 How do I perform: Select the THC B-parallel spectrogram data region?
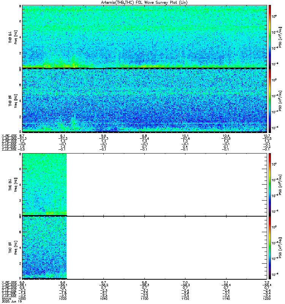tap(44, 248)
